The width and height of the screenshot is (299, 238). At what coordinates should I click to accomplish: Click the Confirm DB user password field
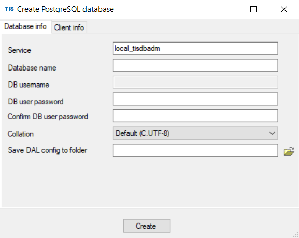point(195,116)
